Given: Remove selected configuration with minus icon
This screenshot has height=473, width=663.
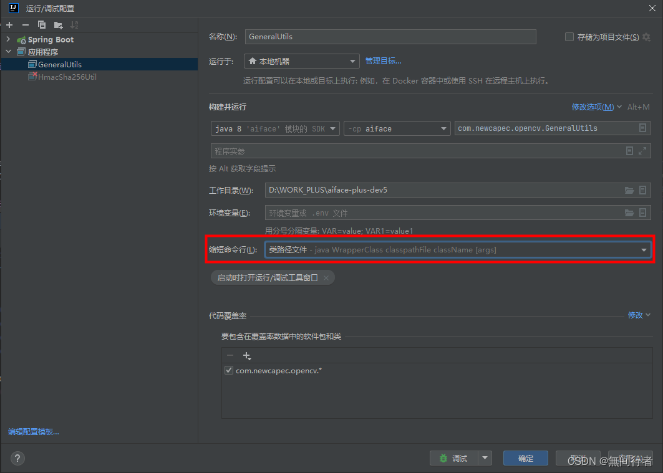Looking at the screenshot, I should click(x=26, y=25).
